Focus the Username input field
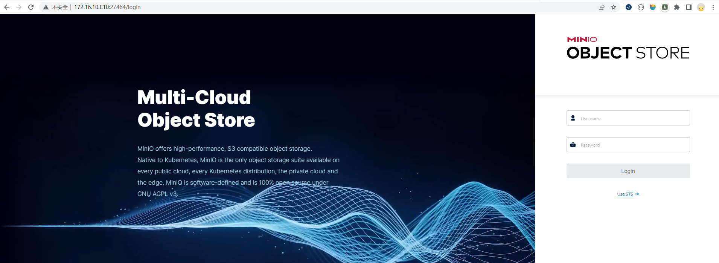Viewport: 719px width, 263px height. click(x=628, y=118)
